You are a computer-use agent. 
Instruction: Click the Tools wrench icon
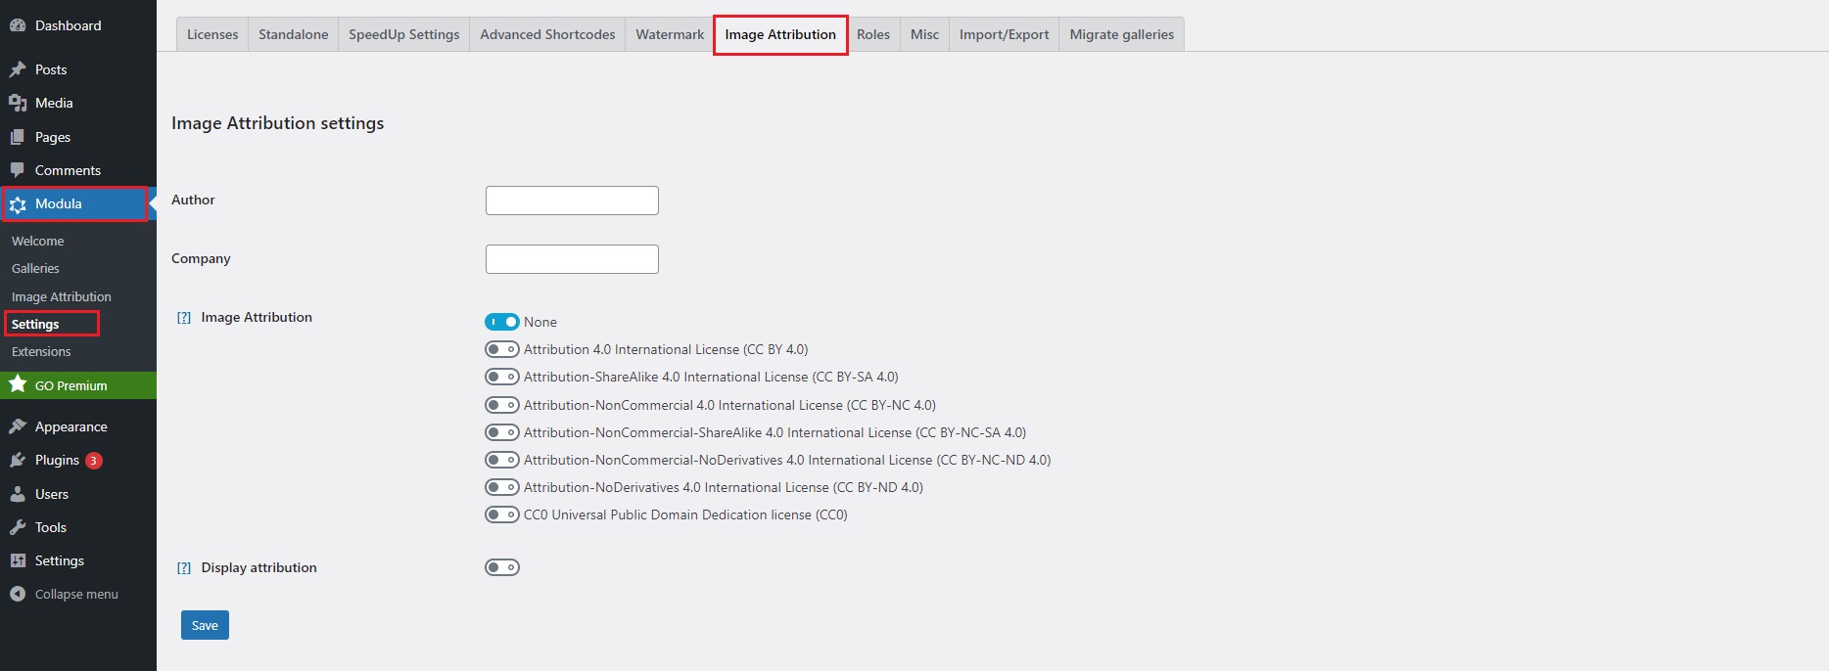click(x=18, y=527)
